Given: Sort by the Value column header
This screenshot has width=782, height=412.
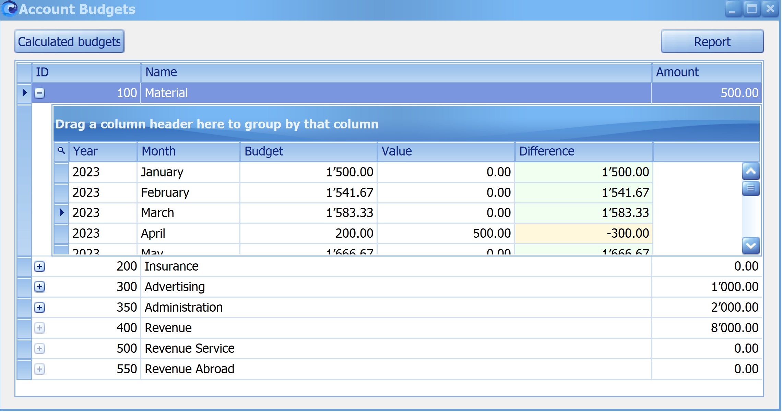Looking at the screenshot, I should (x=446, y=151).
